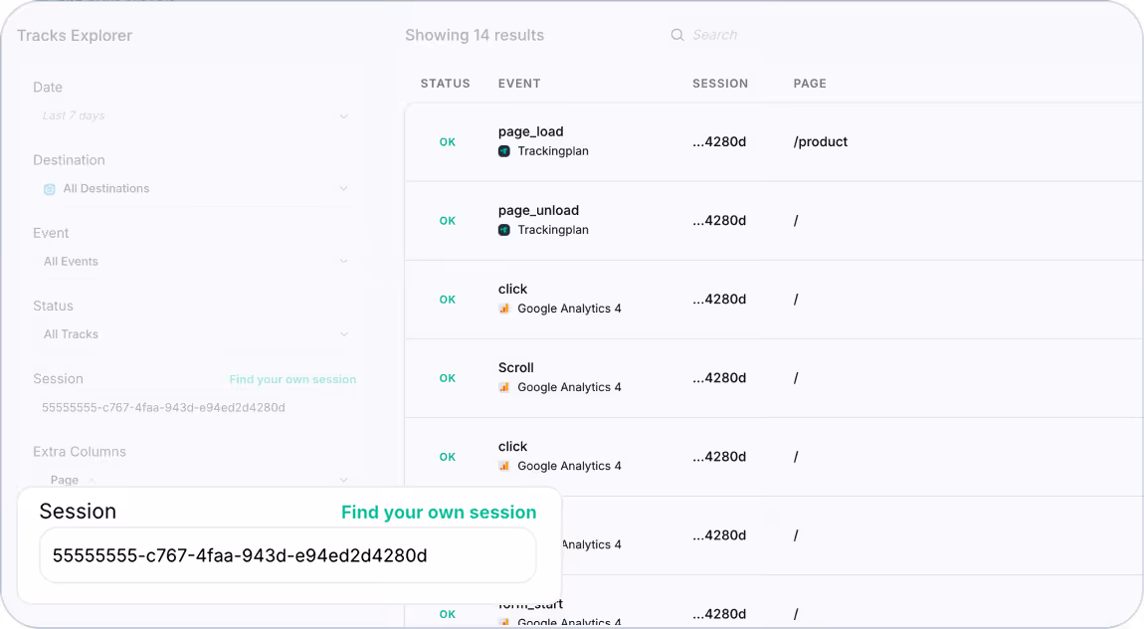Click the All Destinations icon in filter

pos(50,189)
